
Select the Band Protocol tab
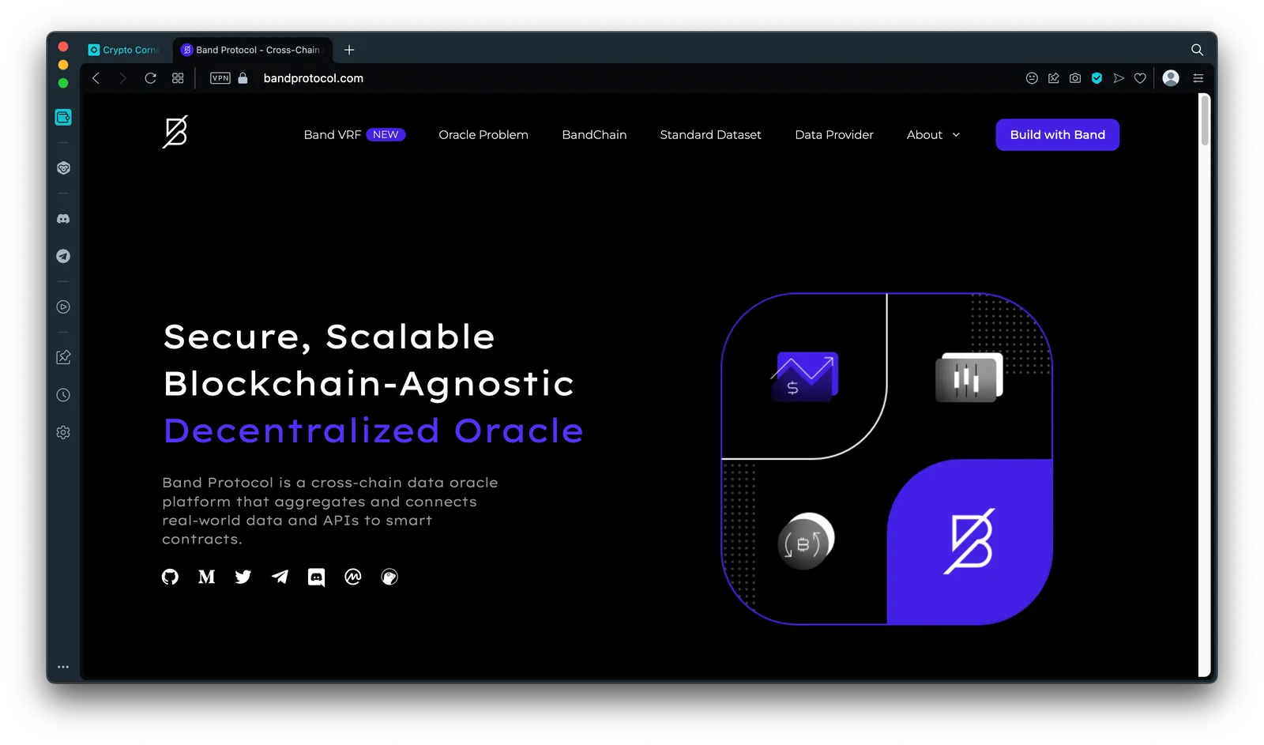[x=253, y=50]
